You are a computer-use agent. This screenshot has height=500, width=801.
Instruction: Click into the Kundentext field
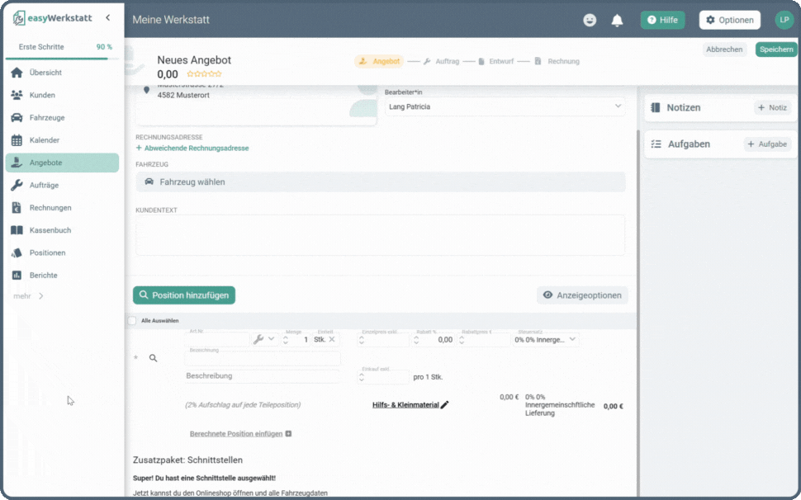(380, 236)
